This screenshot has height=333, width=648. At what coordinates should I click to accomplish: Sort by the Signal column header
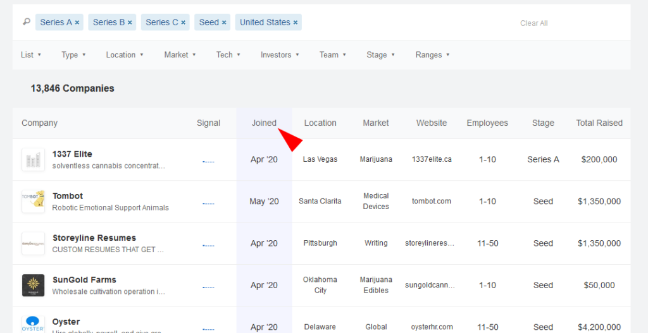[x=208, y=123]
